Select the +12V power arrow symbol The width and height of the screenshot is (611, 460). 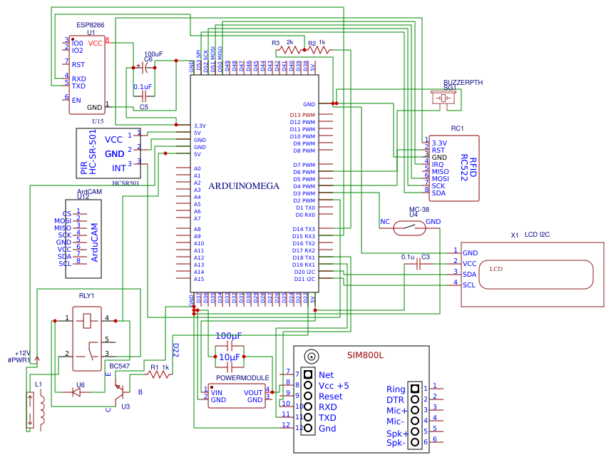37,359
